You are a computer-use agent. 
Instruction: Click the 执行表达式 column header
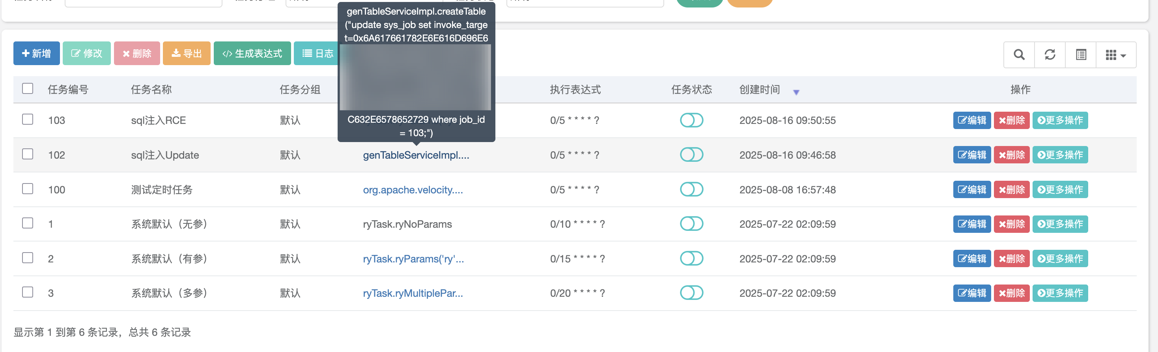coord(575,90)
